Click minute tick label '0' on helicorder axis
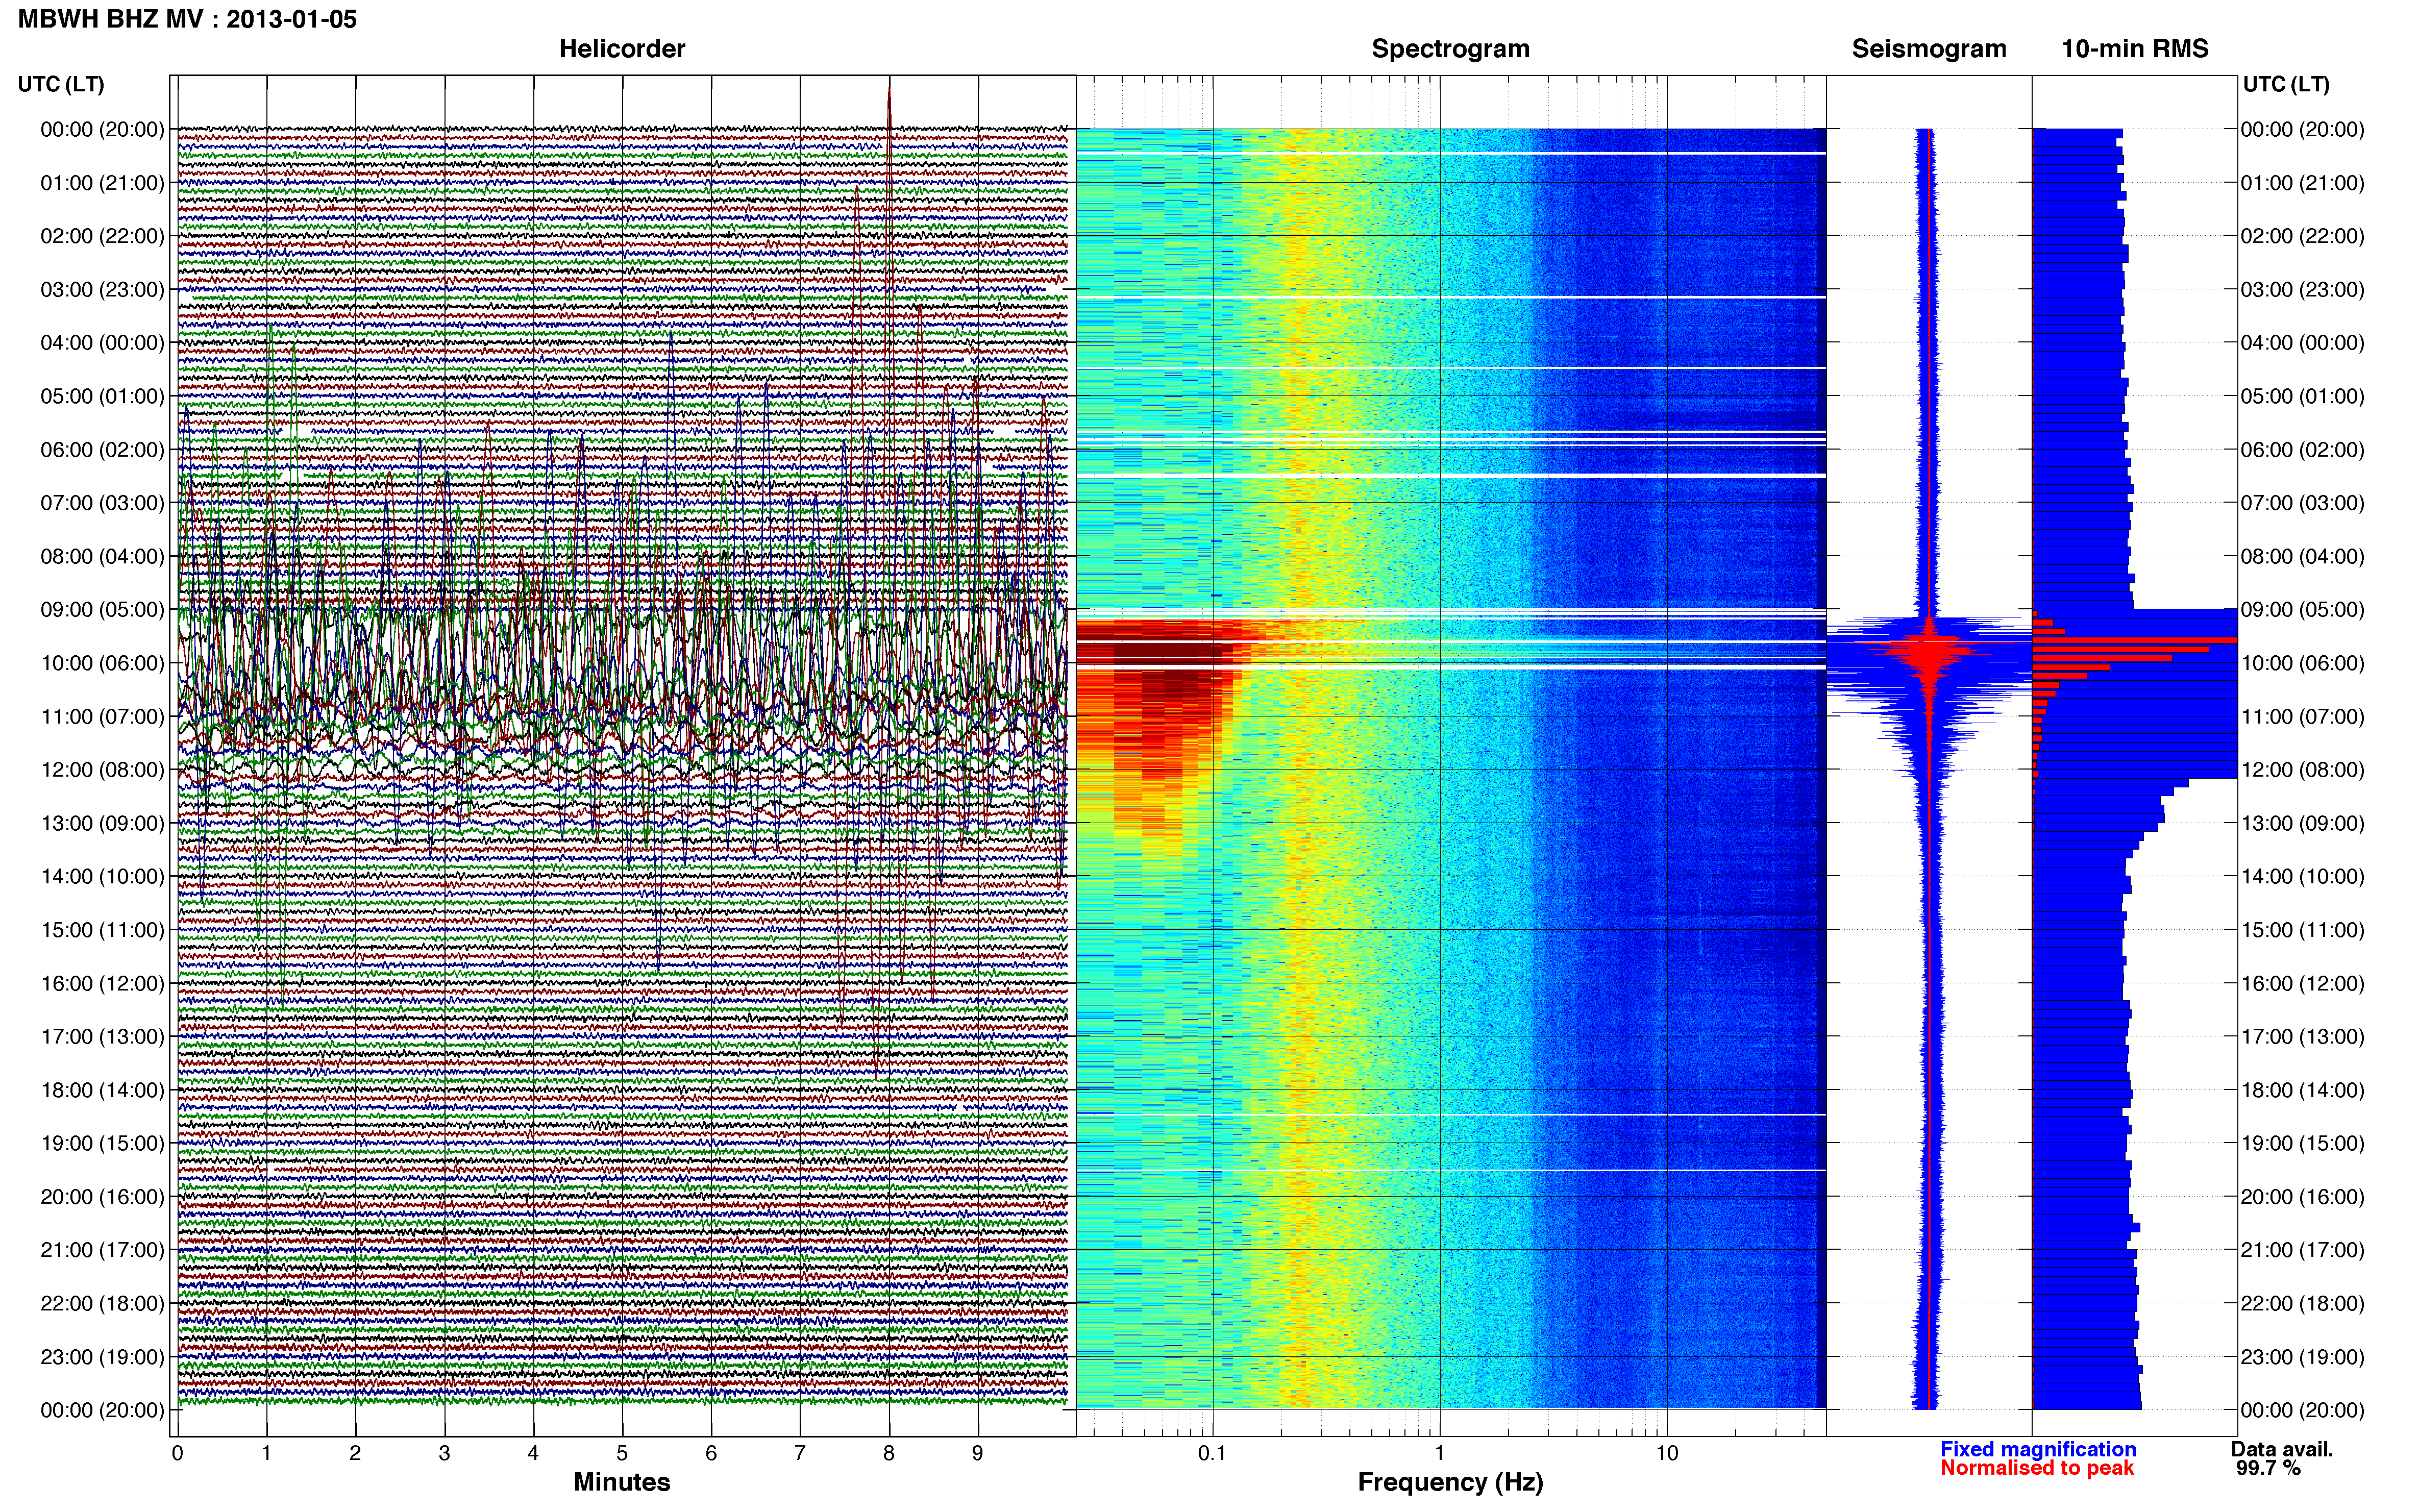Screen dimensions: 2419x1512 (178, 1453)
